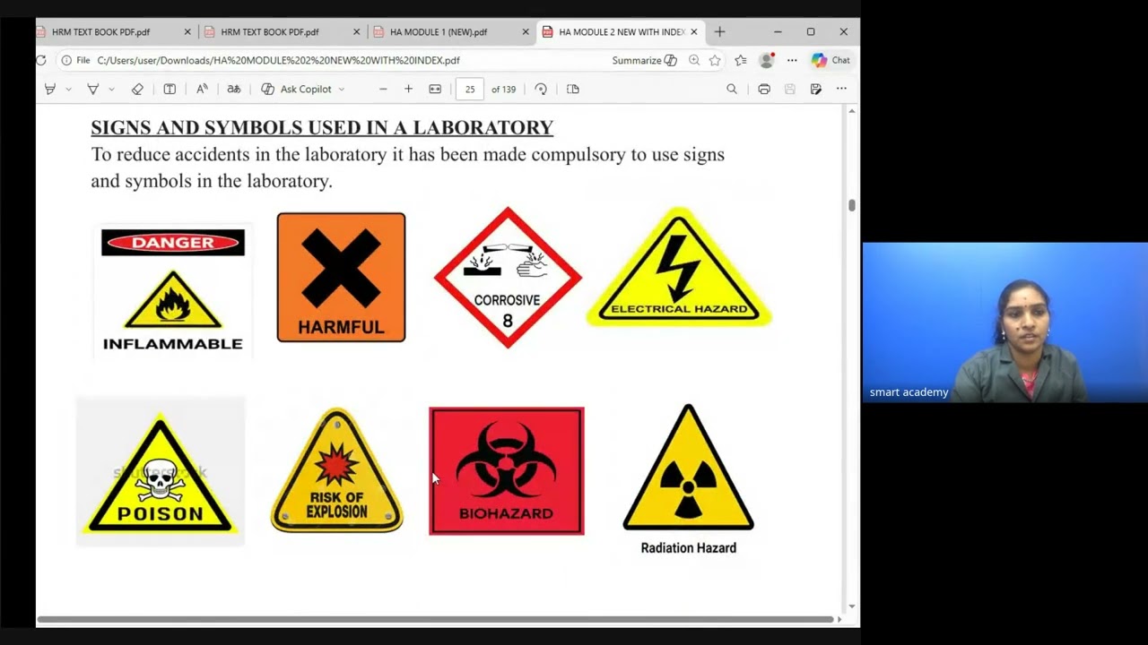Click the scroll up arrow of vertical scrollbar
This screenshot has height=645, width=1148.
pos(852,110)
